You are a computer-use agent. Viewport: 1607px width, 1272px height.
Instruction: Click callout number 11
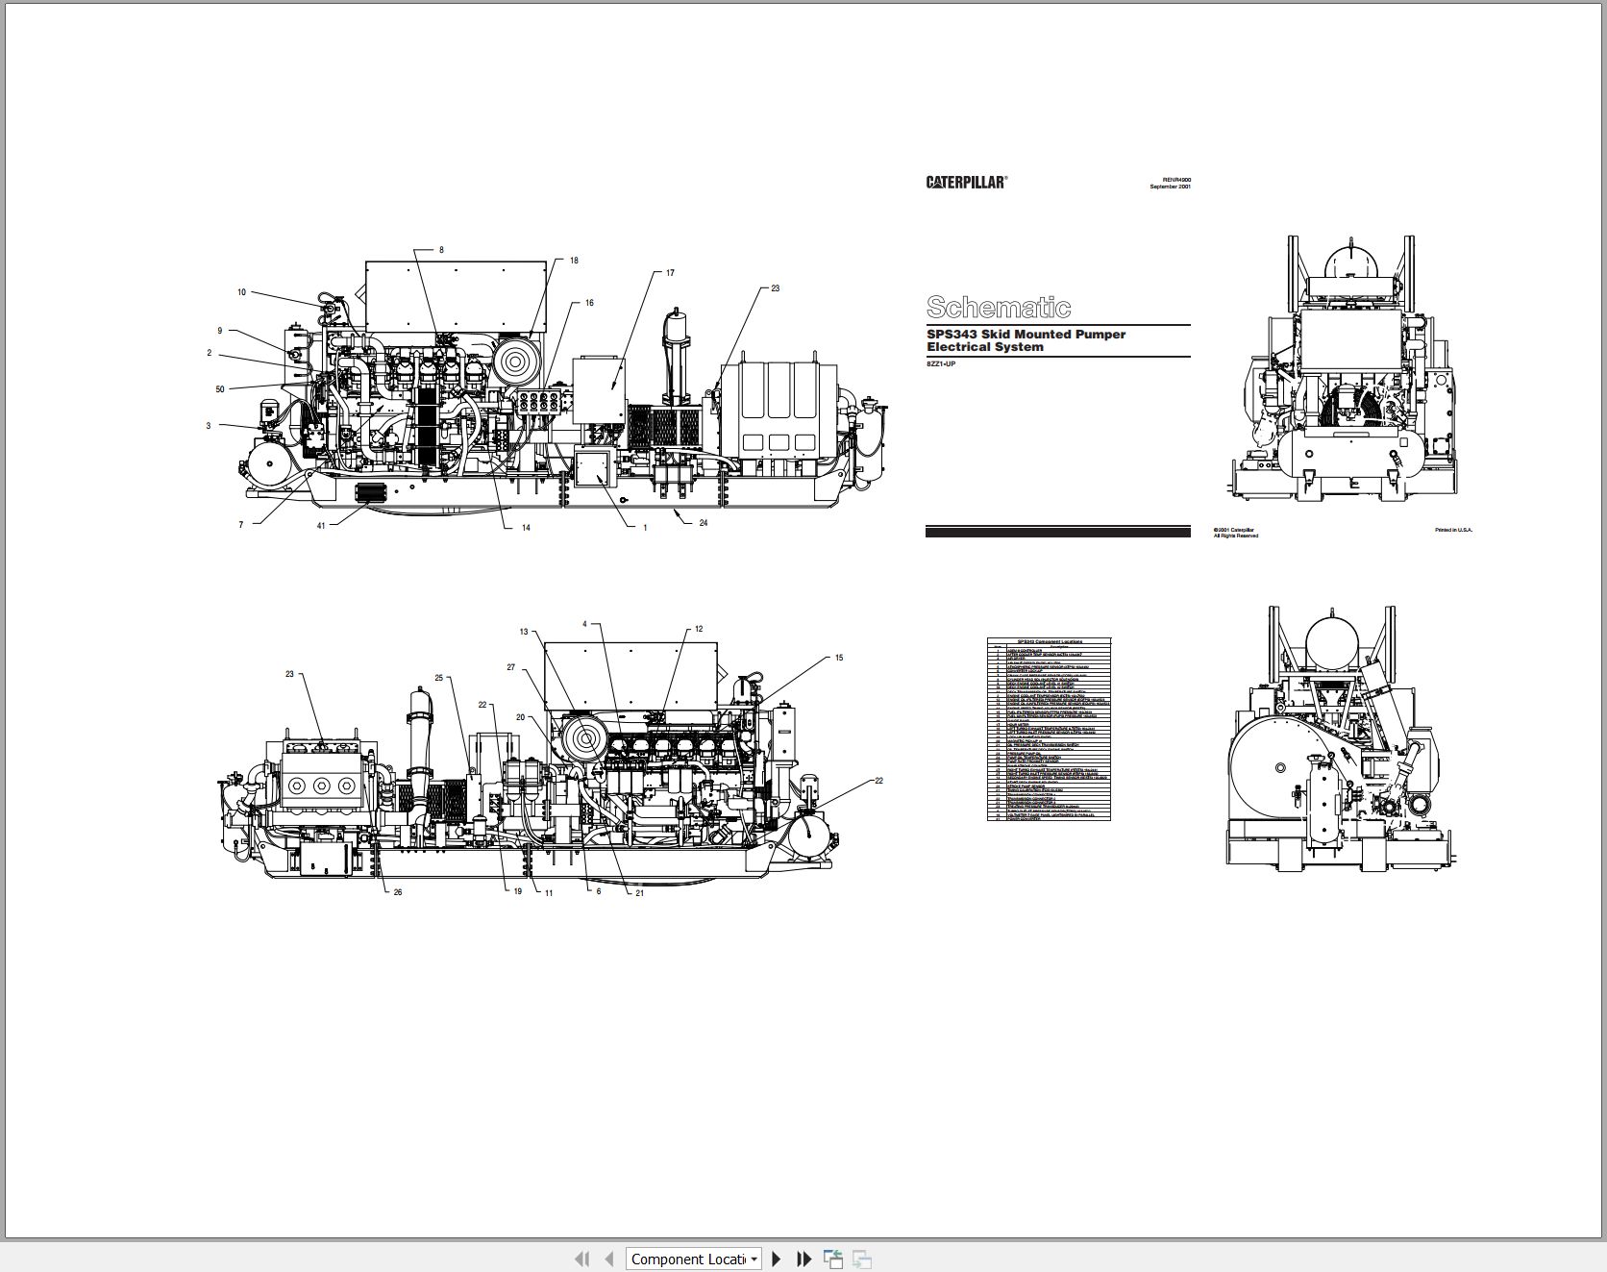(549, 893)
